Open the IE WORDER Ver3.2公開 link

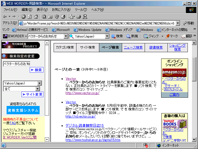[x=20, y=137]
